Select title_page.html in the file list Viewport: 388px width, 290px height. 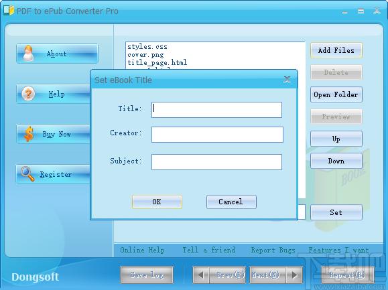(x=157, y=62)
